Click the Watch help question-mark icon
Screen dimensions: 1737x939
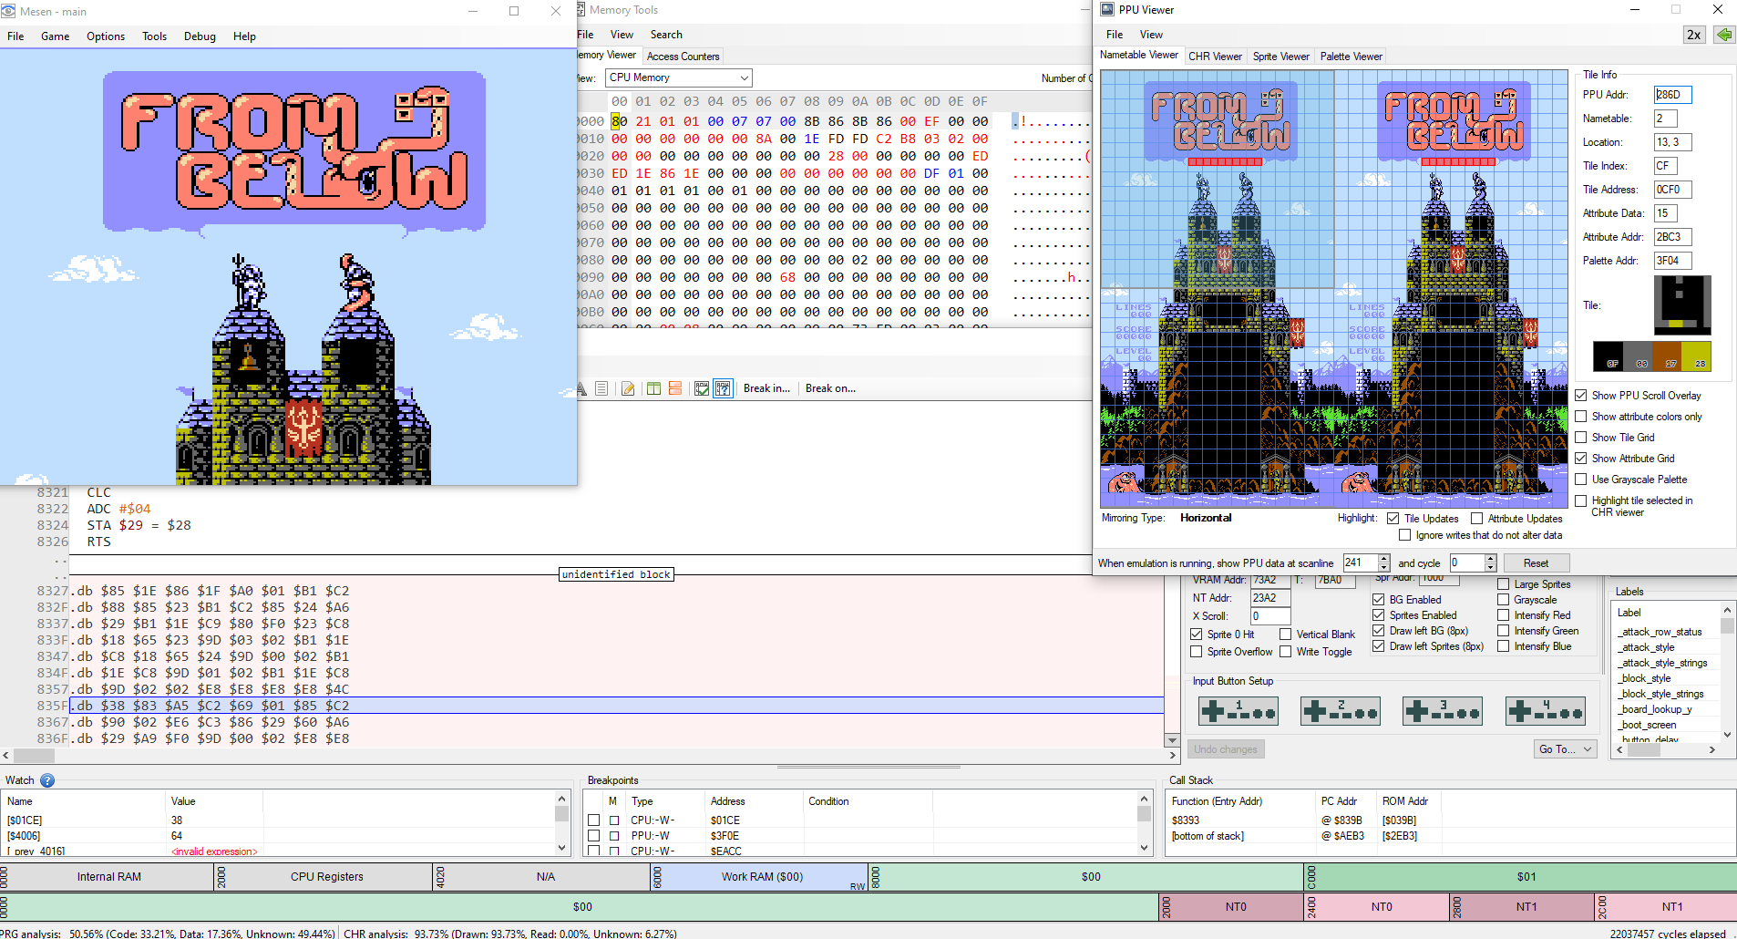click(47, 780)
